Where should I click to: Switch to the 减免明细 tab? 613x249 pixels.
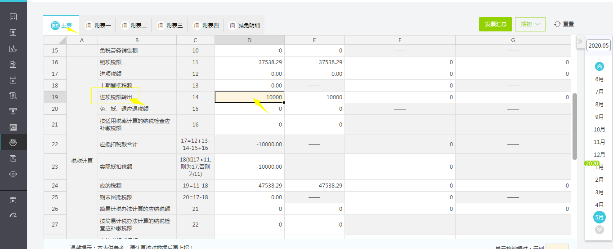pyautogui.click(x=245, y=26)
